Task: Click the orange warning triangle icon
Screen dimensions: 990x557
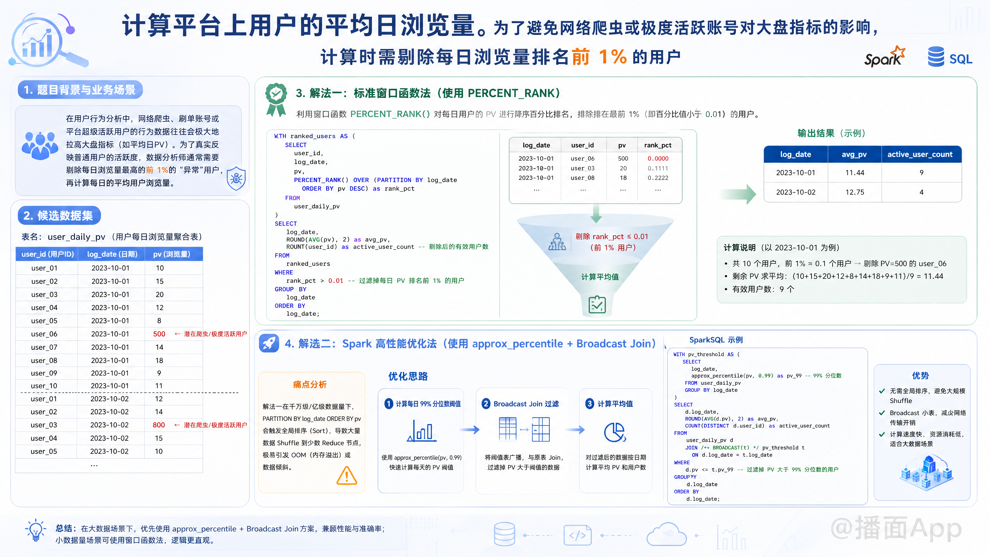Action: pyautogui.click(x=347, y=476)
